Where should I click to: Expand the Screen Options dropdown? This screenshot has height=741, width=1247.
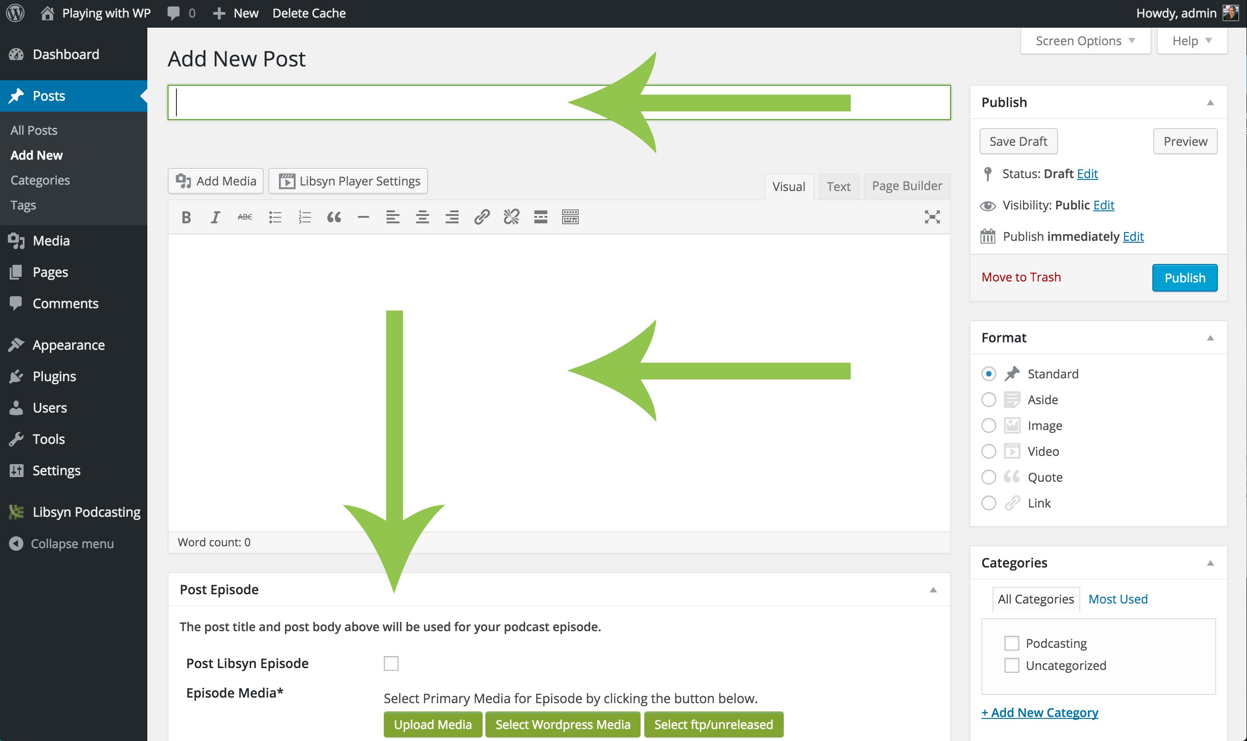tap(1085, 41)
